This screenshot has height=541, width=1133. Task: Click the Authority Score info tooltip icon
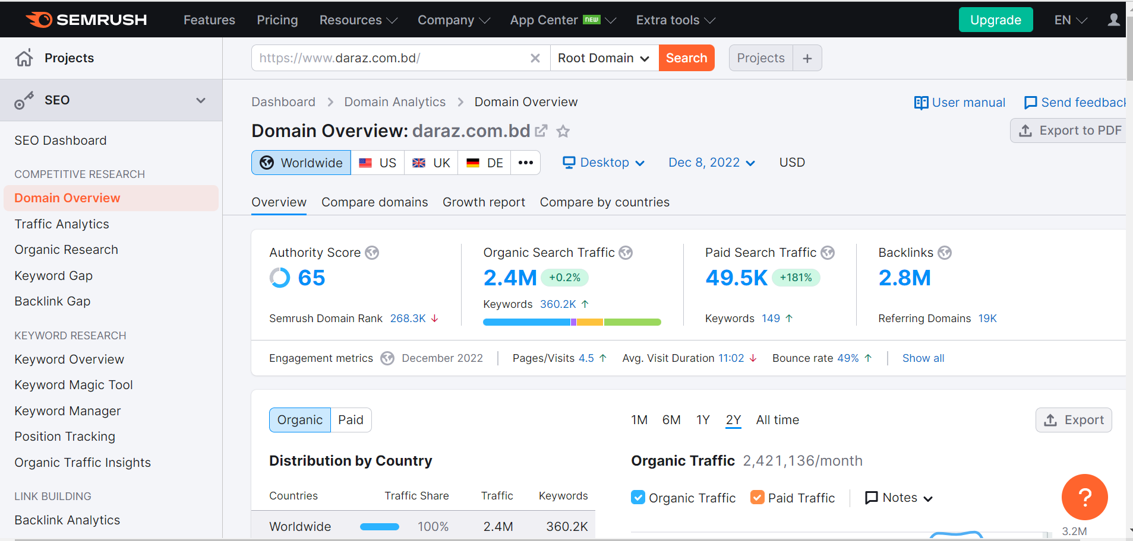click(x=372, y=252)
